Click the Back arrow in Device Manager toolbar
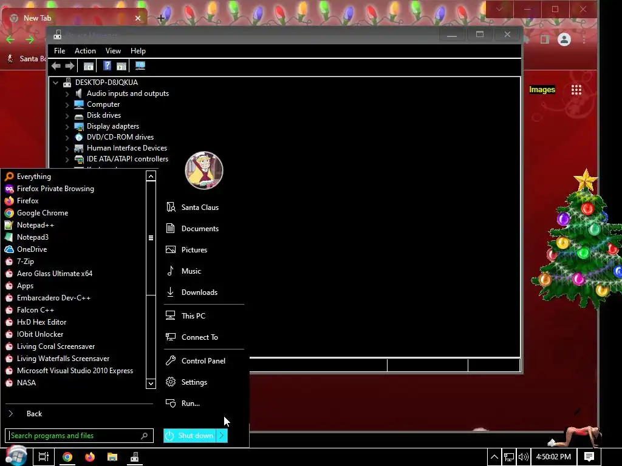The width and height of the screenshot is (622, 466). (56, 66)
